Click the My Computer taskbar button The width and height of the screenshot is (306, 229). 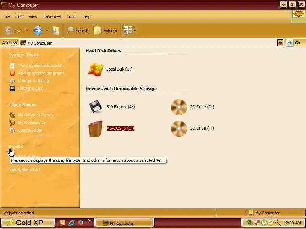point(124,223)
